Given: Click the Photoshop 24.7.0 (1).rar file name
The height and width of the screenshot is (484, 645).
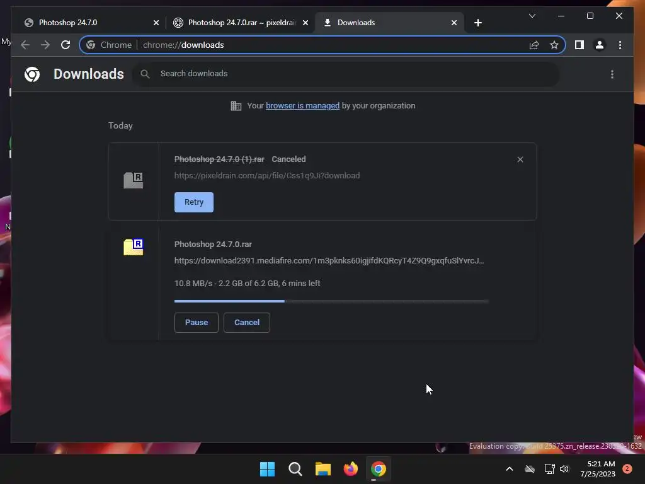Looking at the screenshot, I should point(219,159).
